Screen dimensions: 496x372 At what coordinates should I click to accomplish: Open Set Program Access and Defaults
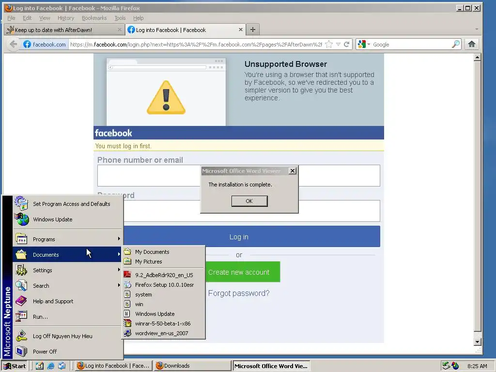tap(67, 204)
